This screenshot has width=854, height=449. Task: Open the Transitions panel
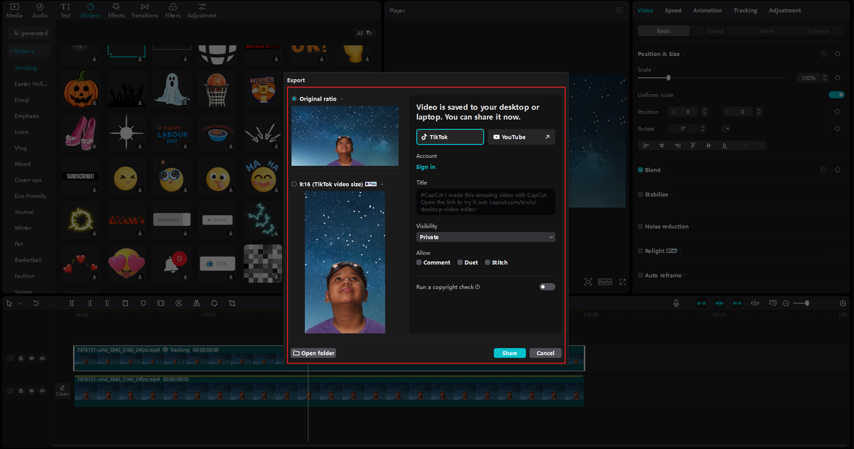[x=145, y=10]
